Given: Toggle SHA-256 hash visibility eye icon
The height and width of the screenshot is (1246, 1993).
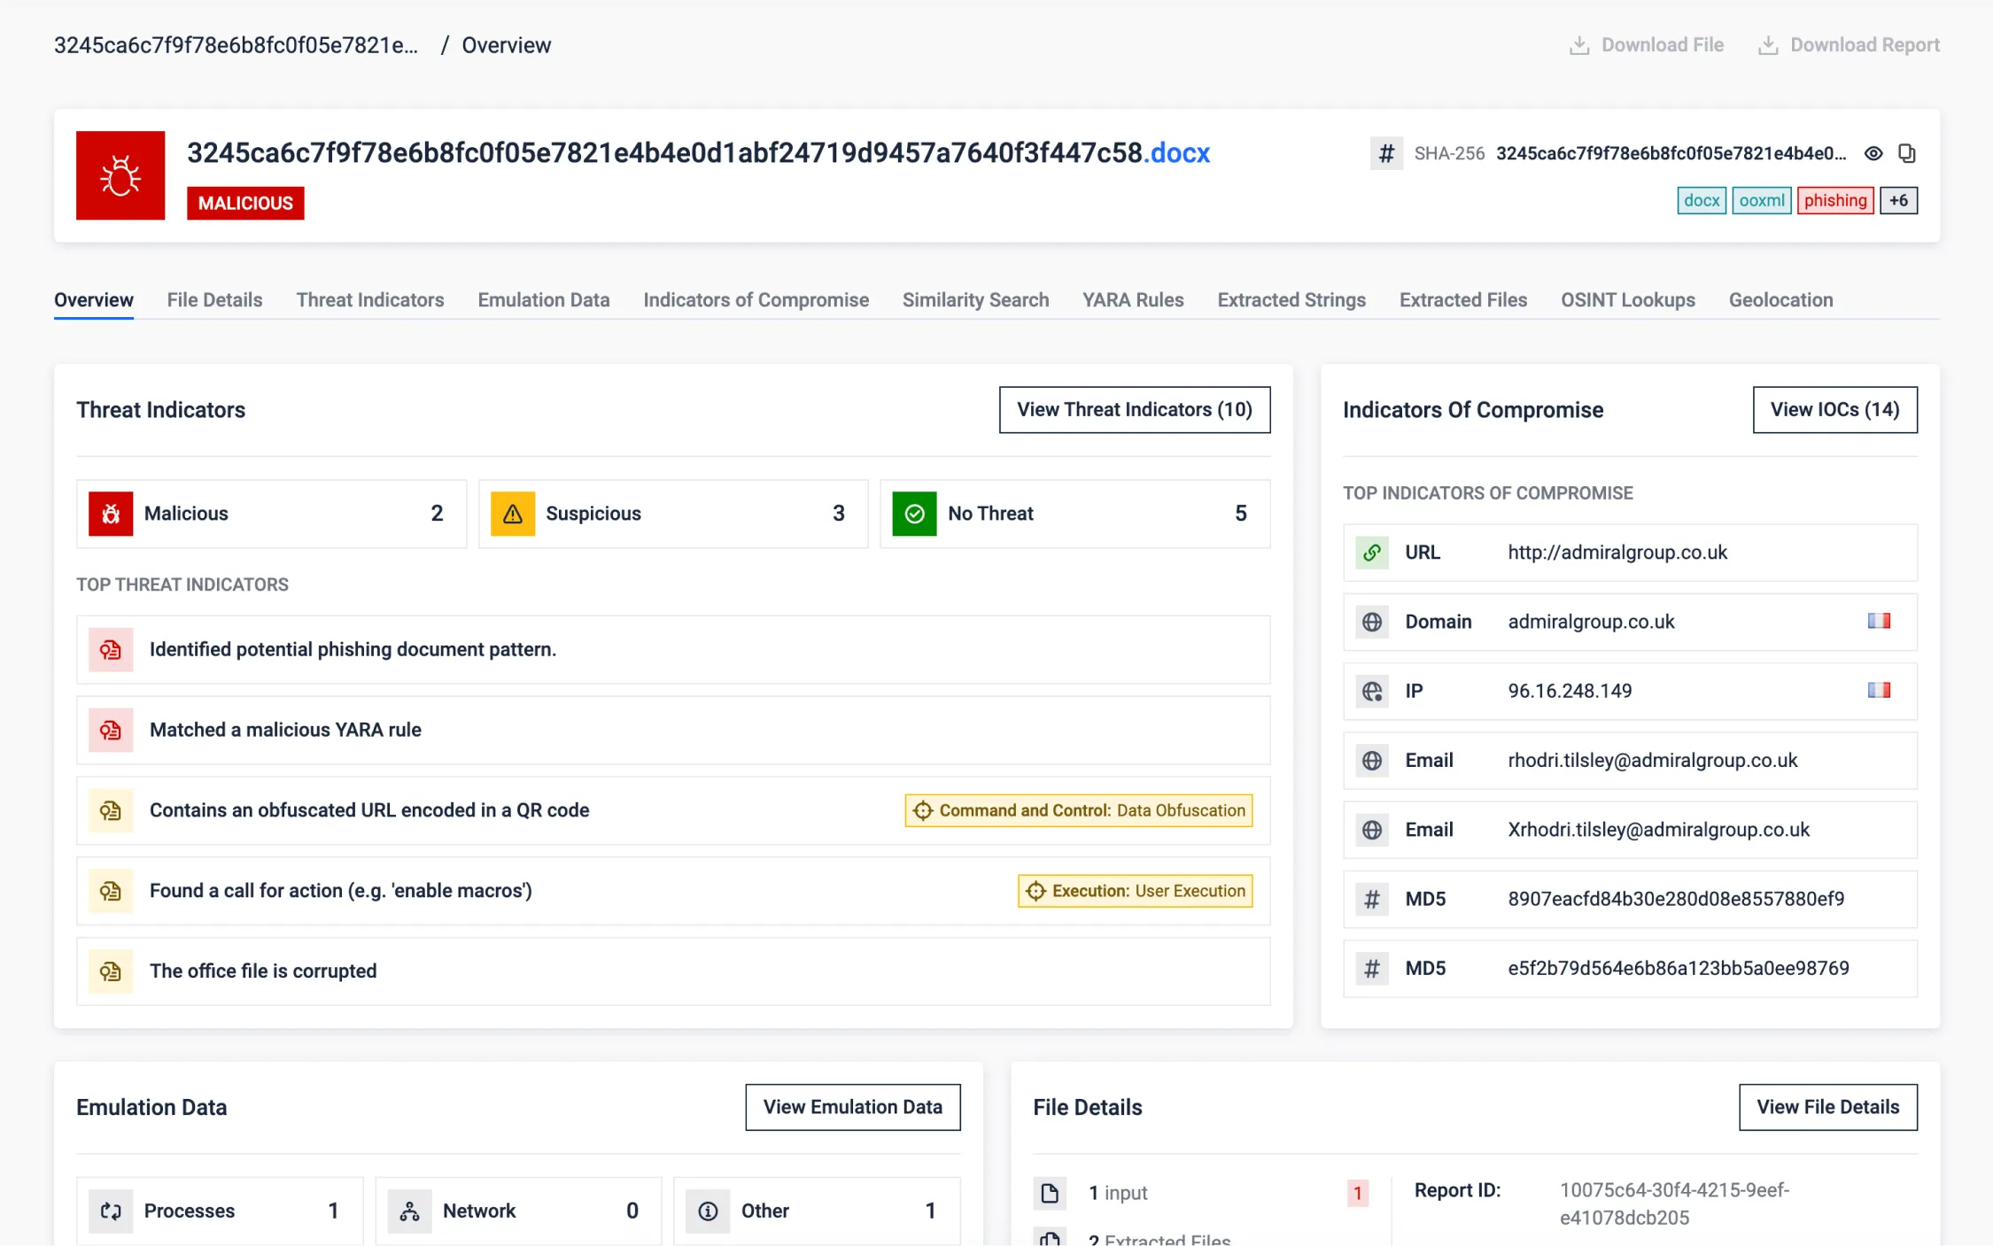Looking at the screenshot, I should pos(1873,153).
